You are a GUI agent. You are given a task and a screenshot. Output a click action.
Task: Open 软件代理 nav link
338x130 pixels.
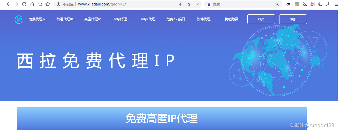click(203, 19)
